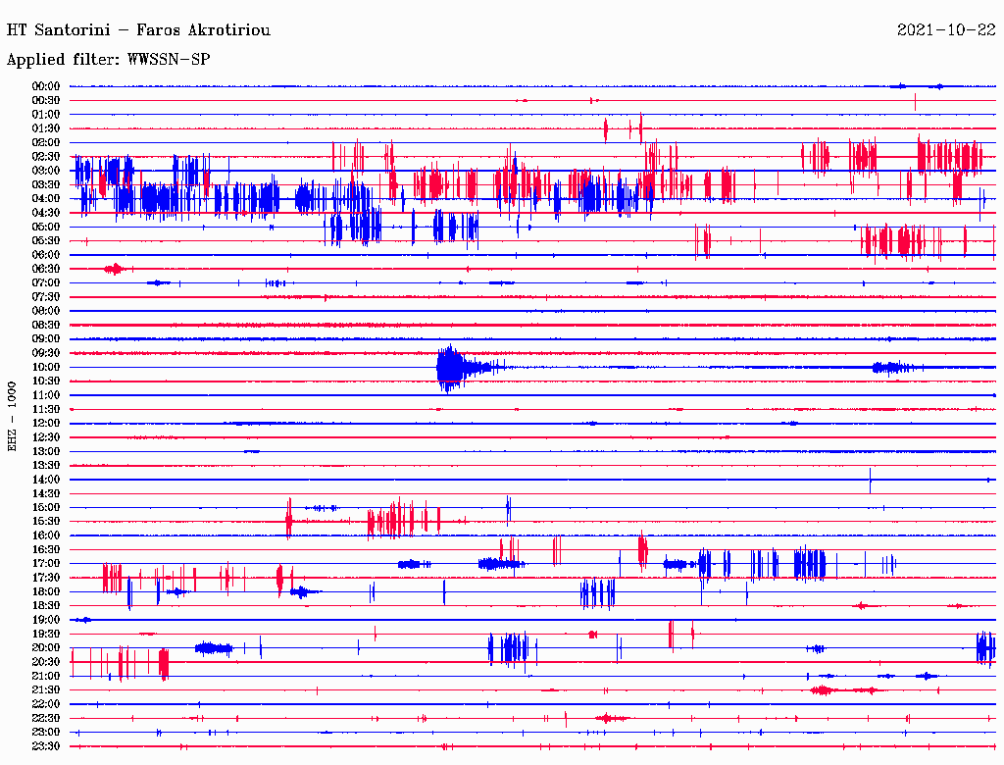Click the 20:30 time label
The width and height of the screenshot is (1004, 765).
point(46,662)
